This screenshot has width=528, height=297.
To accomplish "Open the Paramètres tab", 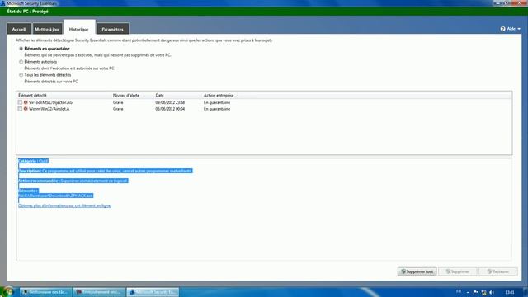I will click(112, 29).
